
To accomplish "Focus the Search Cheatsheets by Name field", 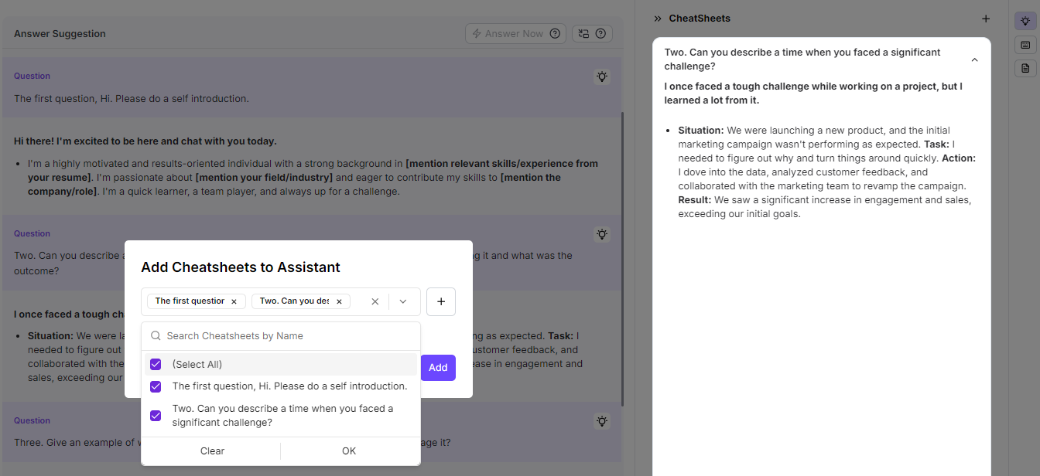I will click(286, 336).
